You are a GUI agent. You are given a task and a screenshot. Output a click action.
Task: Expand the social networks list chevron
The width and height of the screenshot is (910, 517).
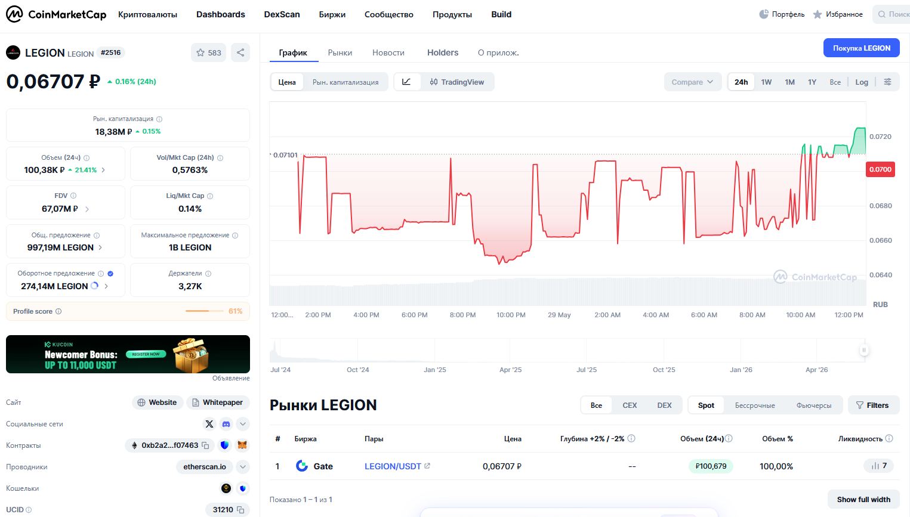click(x=243, y=424)
